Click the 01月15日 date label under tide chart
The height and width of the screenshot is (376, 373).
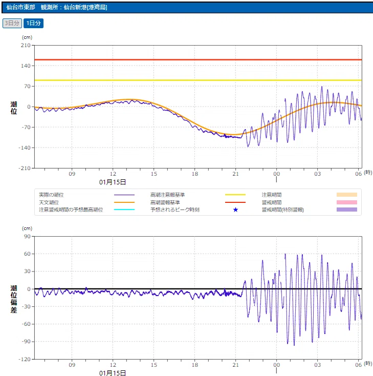pos(113,182)
